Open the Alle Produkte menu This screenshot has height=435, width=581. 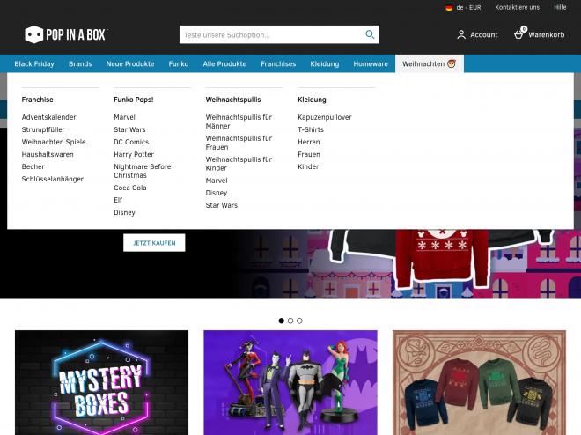click(x=224, y=63)
